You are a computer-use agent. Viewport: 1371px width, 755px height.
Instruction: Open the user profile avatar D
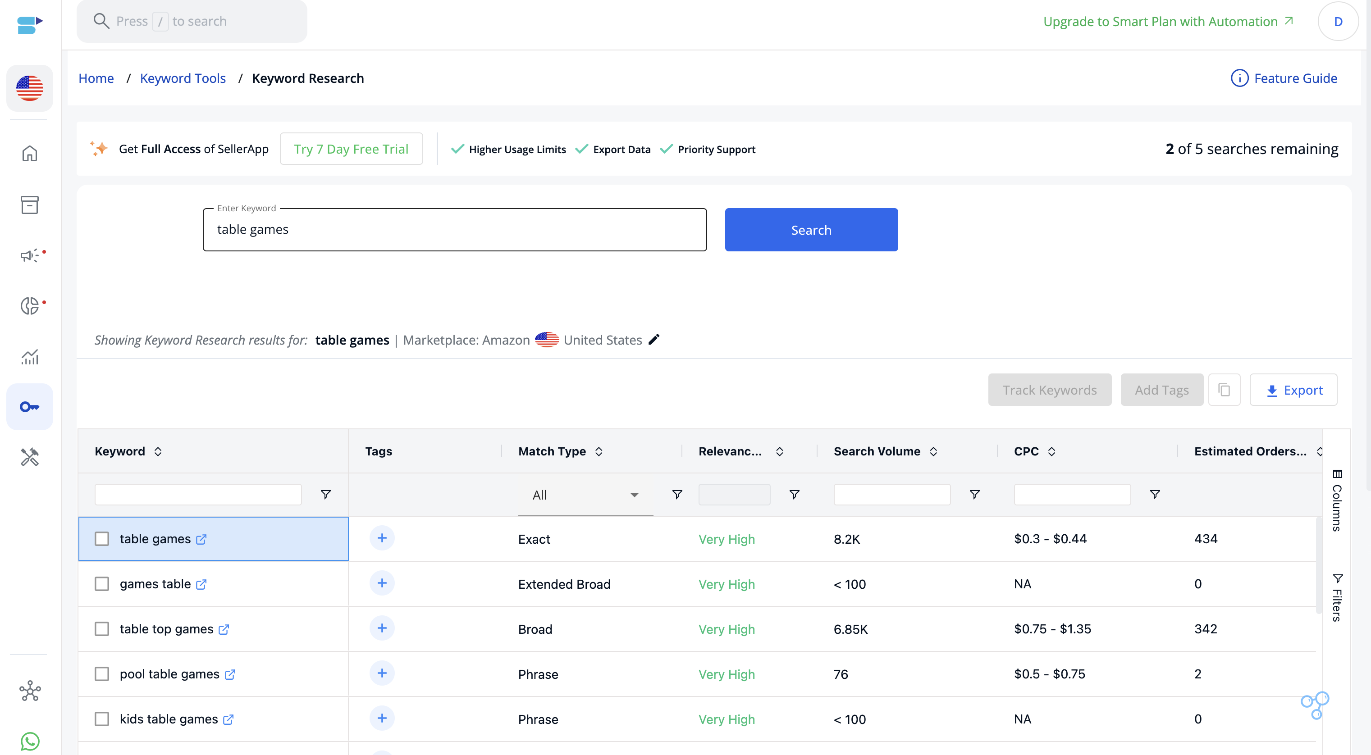tap(1338, 22)
